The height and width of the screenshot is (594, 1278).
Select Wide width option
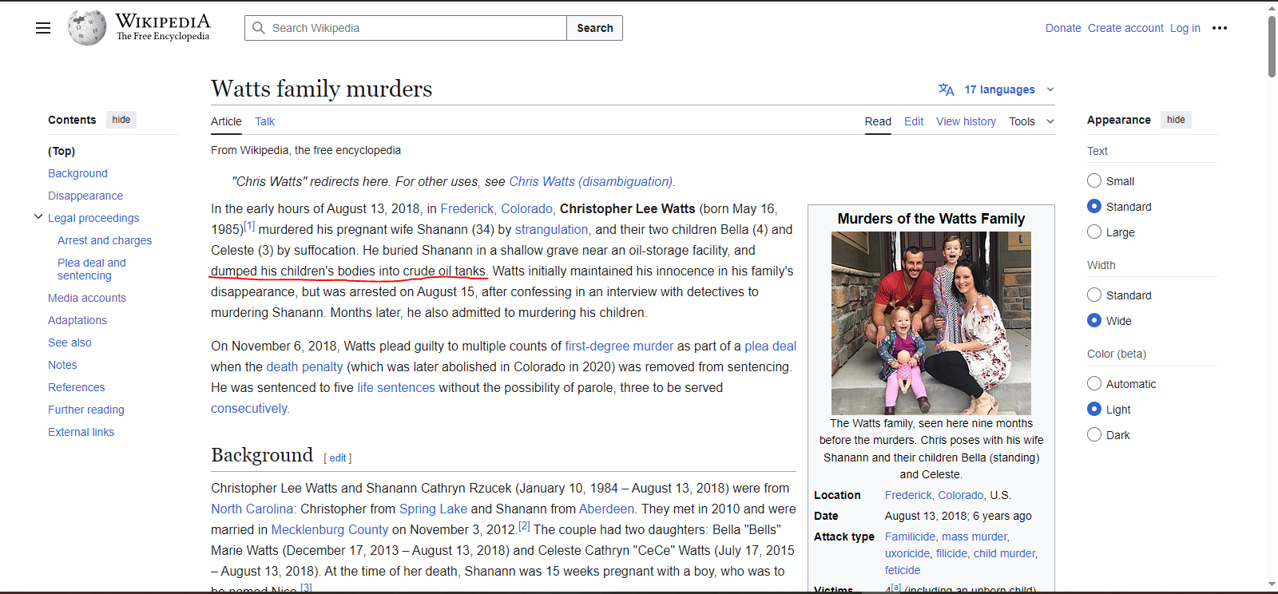coord(1094,321)
